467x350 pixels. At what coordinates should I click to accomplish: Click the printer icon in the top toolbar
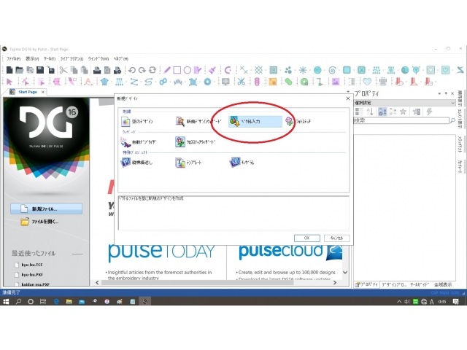point(97,70)
